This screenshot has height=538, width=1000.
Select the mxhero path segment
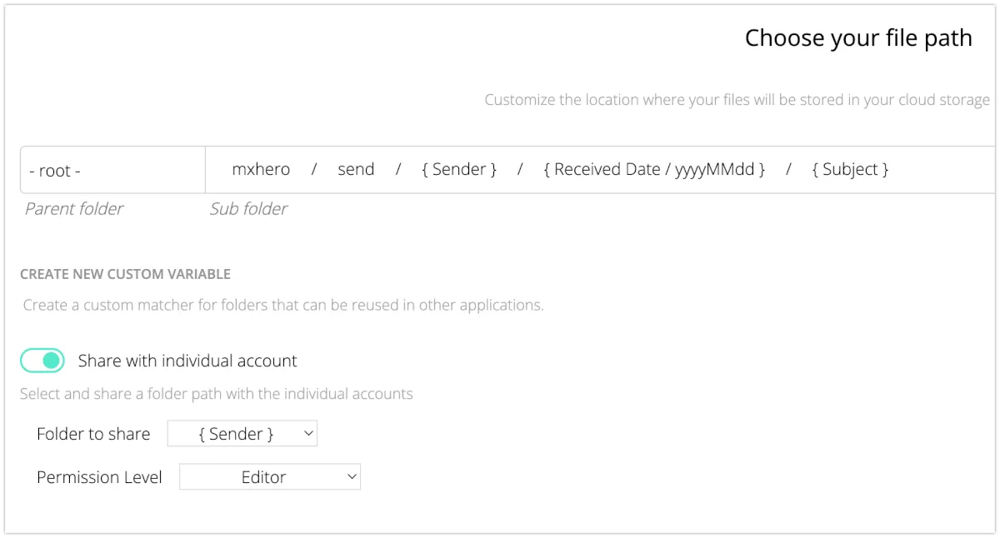261,170
